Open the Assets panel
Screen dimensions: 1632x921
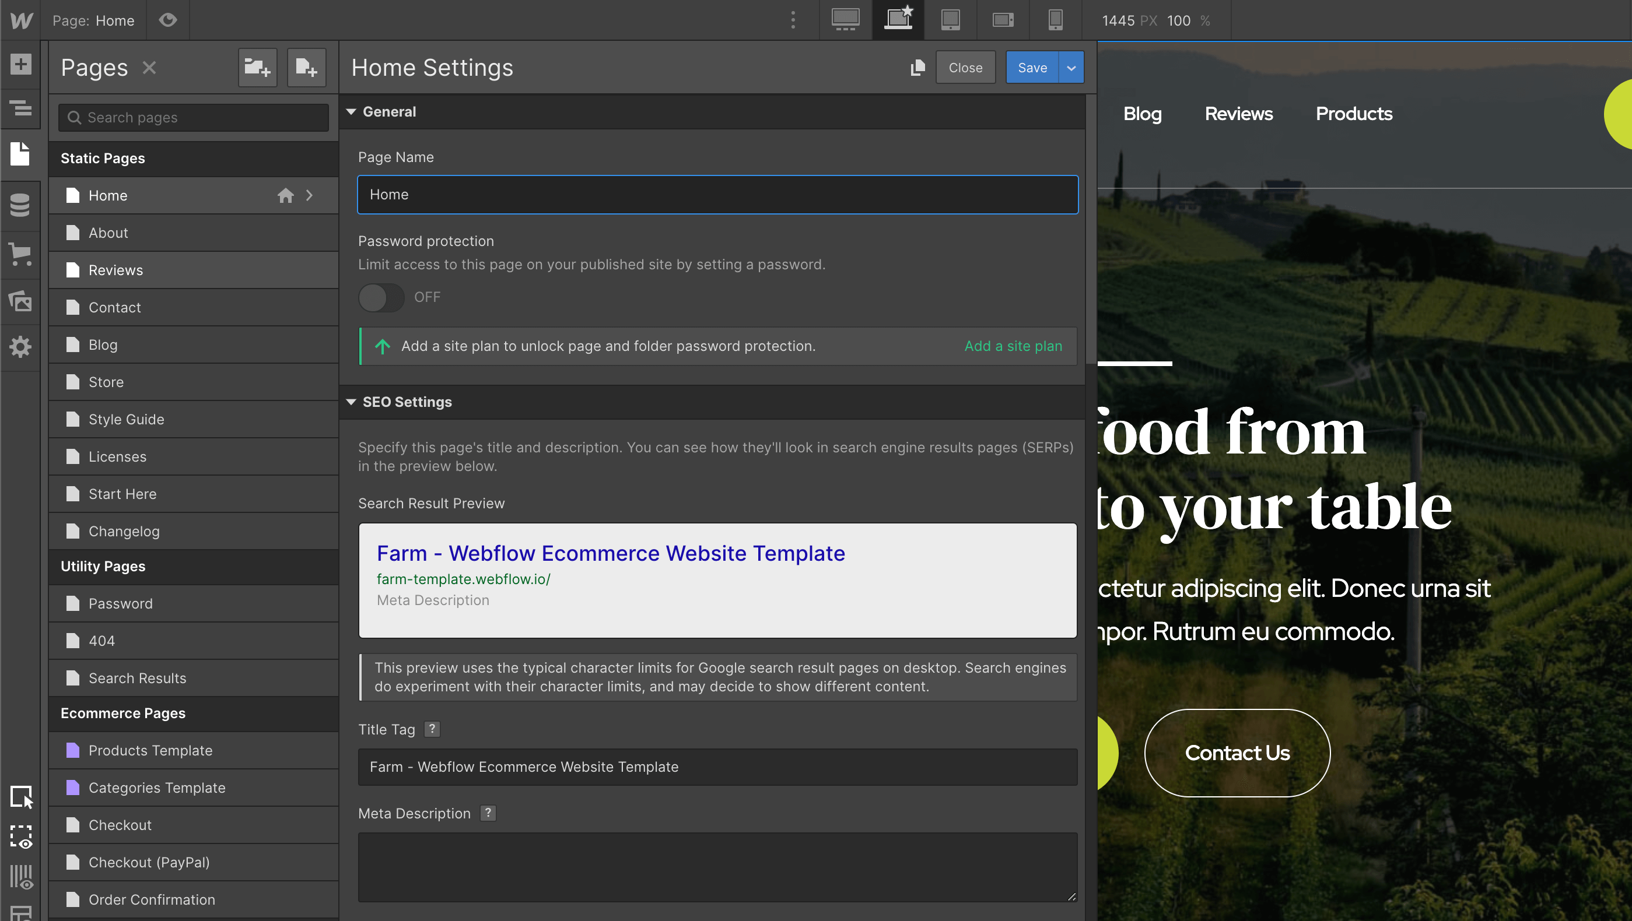tap(21, 302)
